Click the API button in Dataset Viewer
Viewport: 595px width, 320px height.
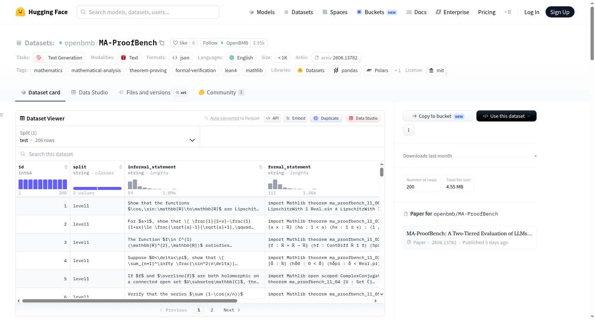(x=272, y=118)
